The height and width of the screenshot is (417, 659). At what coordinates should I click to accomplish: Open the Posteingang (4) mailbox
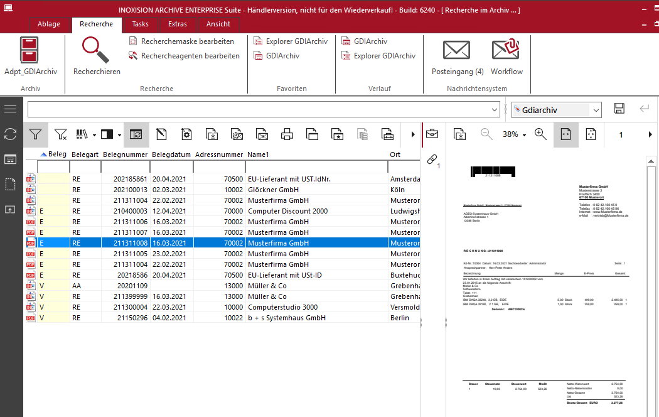click(457, 50)
